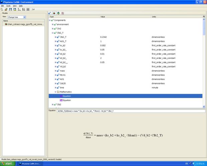Click the tree scrollbar down arrow

point(204,106)
